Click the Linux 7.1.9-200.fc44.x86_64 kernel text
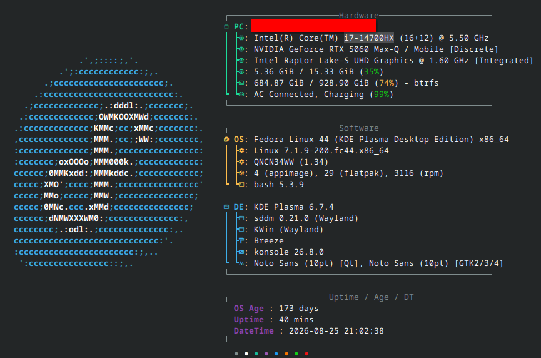Image resolution: width=541 pixels, height=358 pixels. point(321,151)
